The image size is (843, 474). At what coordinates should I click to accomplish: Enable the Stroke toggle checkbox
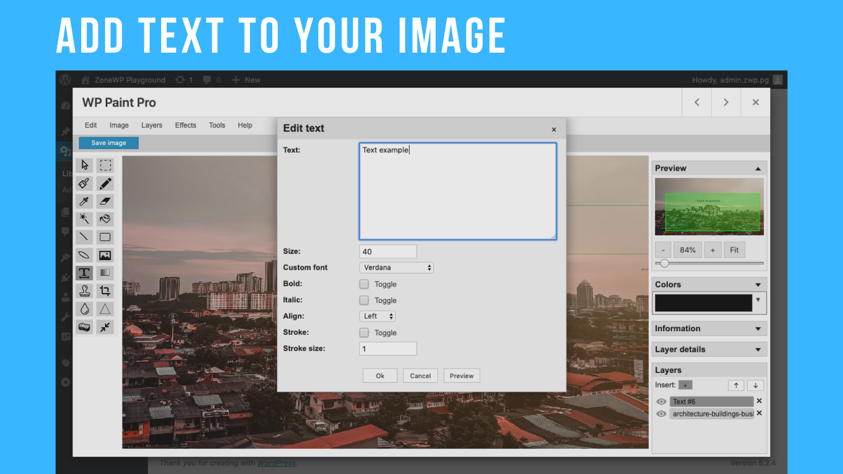click(364, 333)
